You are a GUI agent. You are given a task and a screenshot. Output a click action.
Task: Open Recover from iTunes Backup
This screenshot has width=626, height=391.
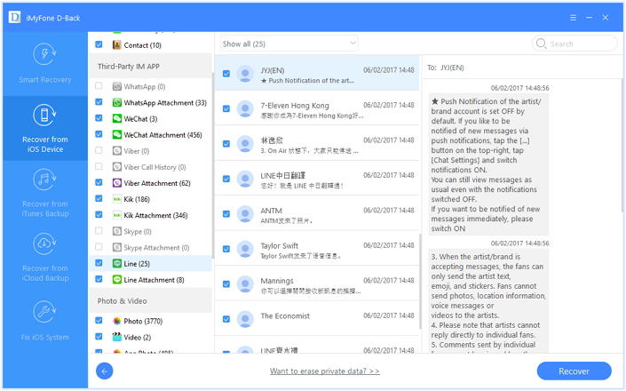[44, 193]
